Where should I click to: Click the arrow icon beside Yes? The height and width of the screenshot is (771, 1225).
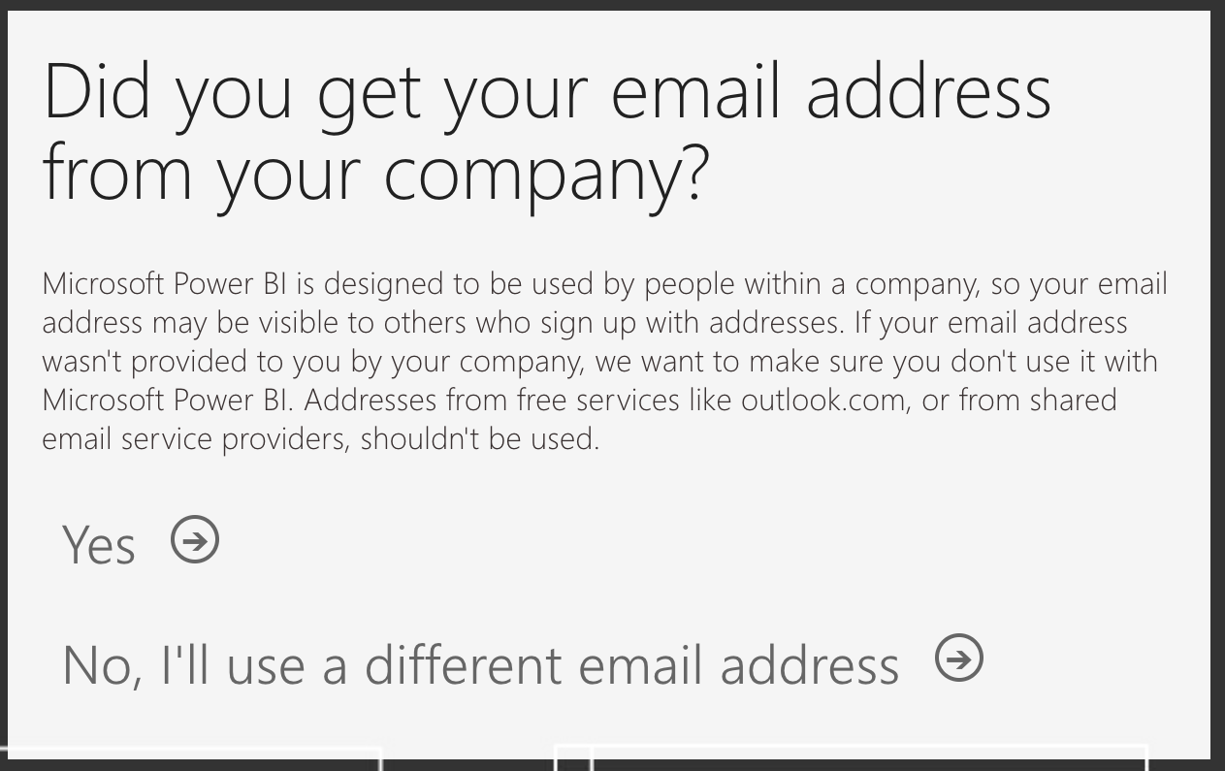(195, 540)
